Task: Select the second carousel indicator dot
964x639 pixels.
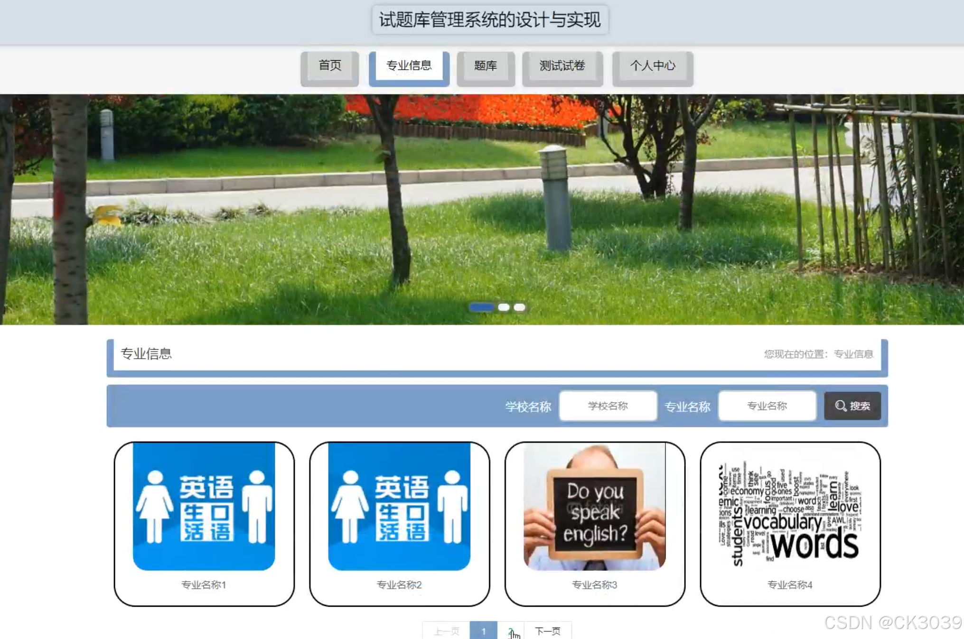Action: coord(504,307)
